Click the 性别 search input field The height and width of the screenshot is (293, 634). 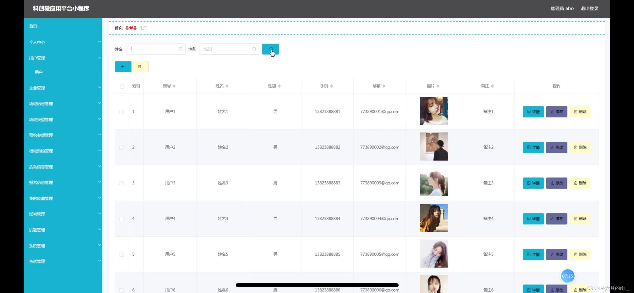coord(227,49)
